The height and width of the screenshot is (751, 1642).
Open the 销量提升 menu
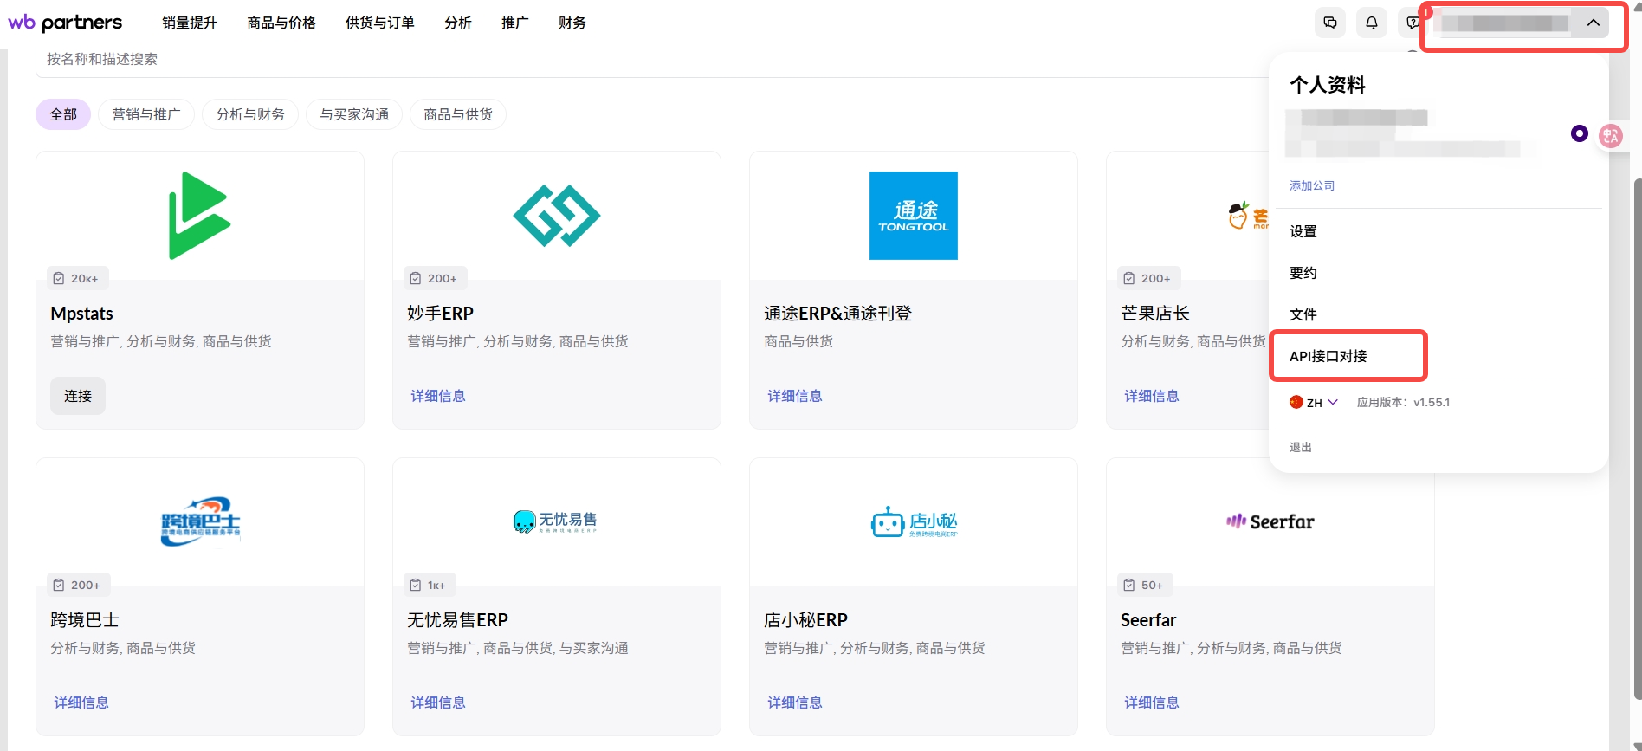190,23
